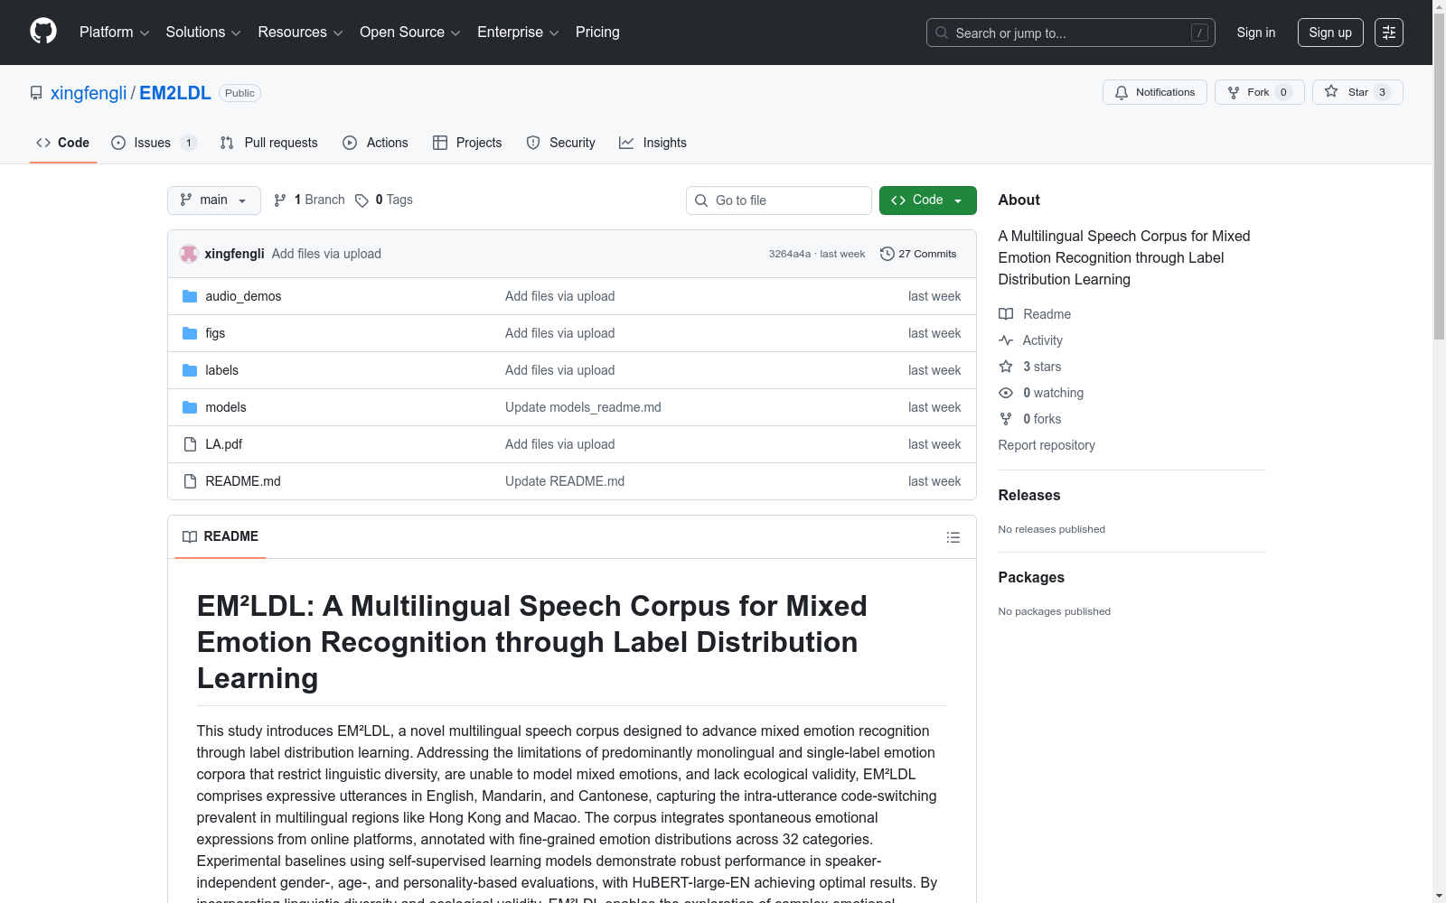Click the models folder icon
Viewport: 1446px width, 903px height.
190,407
